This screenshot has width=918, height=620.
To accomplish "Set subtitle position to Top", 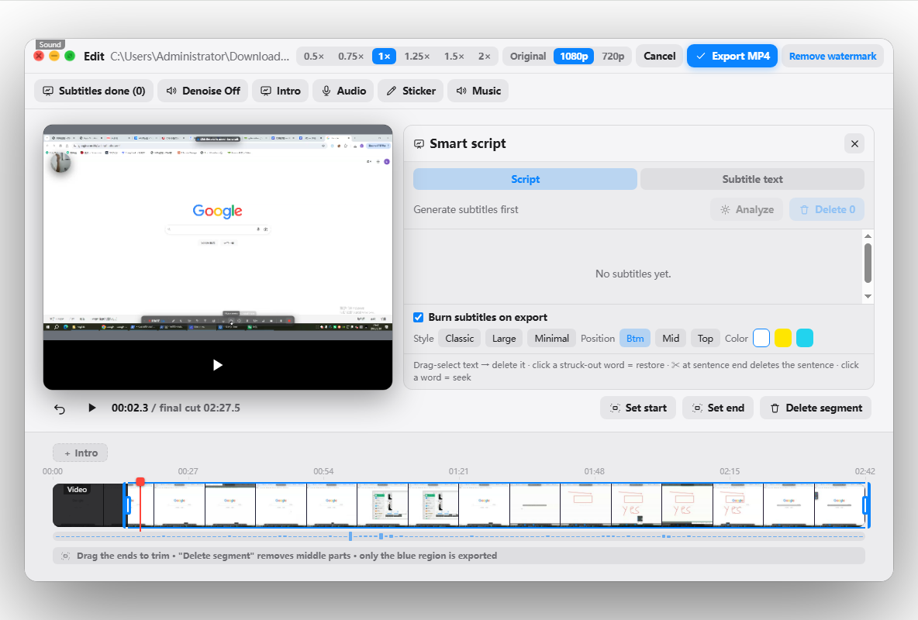I will click(x=706, y=339).
